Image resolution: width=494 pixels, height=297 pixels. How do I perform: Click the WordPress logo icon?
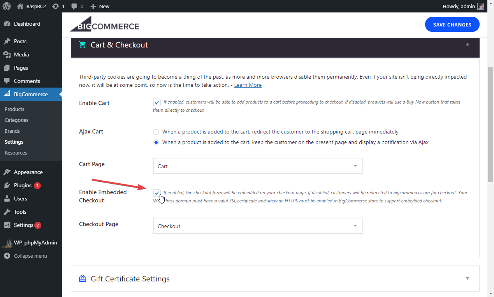click(7, 6)
